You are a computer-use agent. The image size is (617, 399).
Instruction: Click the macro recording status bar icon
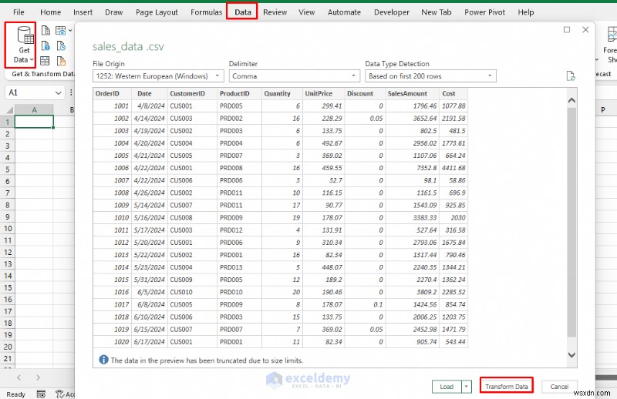(x=41, y=394)
